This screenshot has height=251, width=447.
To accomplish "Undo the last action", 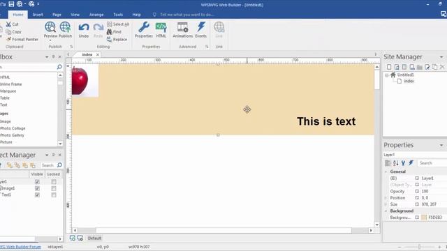I will click(x=84, y=29).
